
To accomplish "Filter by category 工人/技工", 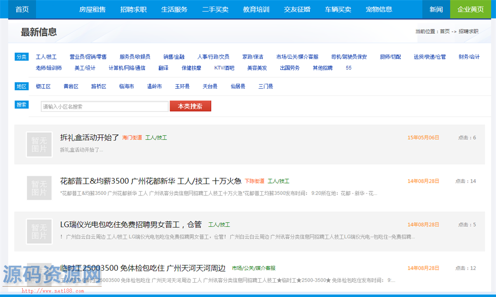I will [46, 57].
